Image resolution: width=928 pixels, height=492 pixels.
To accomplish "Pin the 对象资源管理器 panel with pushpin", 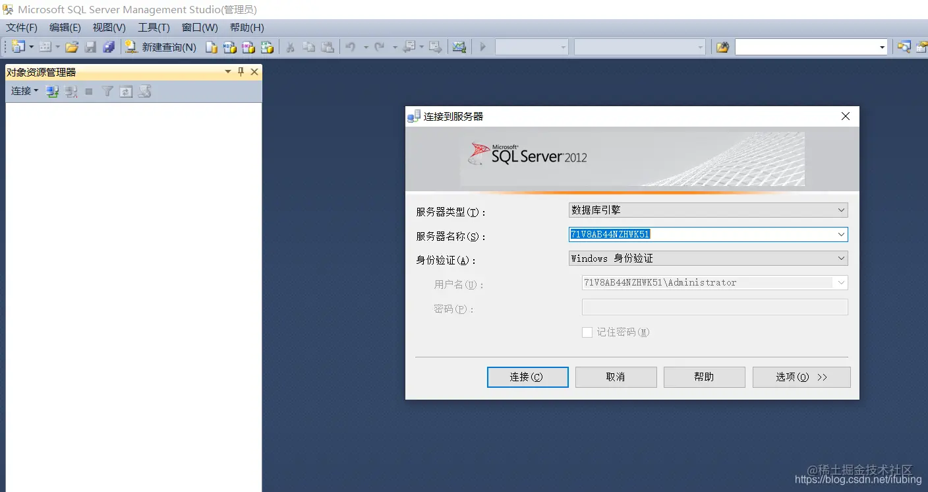I will coord(241,72).
